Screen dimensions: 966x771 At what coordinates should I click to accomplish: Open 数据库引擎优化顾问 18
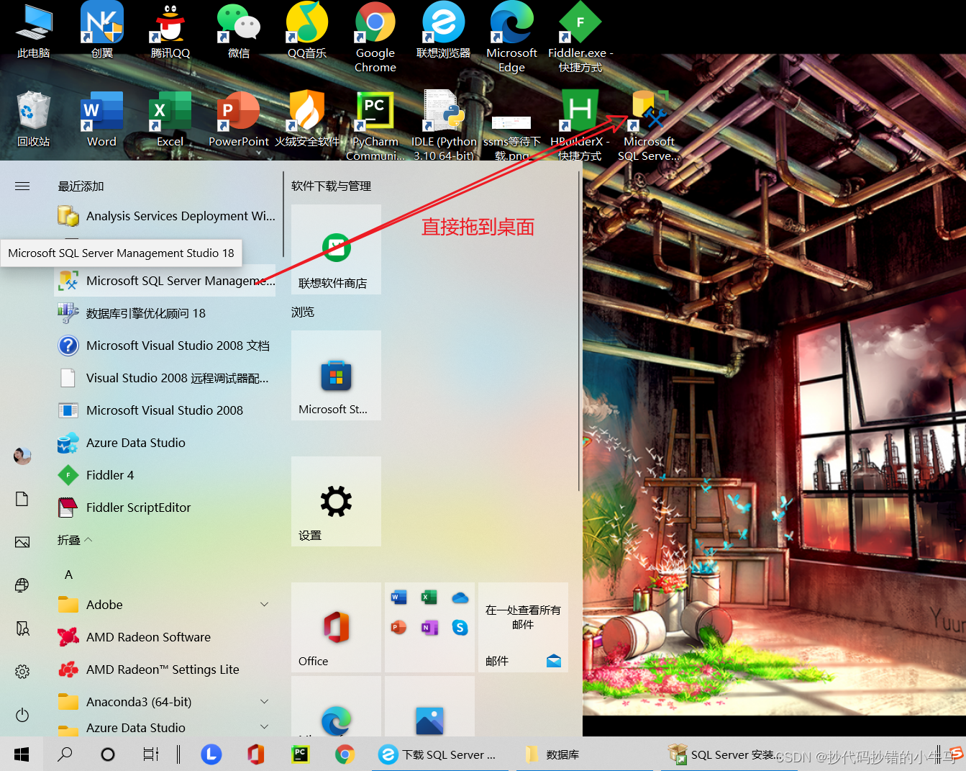pyautogui.click(x=165, y=313)
